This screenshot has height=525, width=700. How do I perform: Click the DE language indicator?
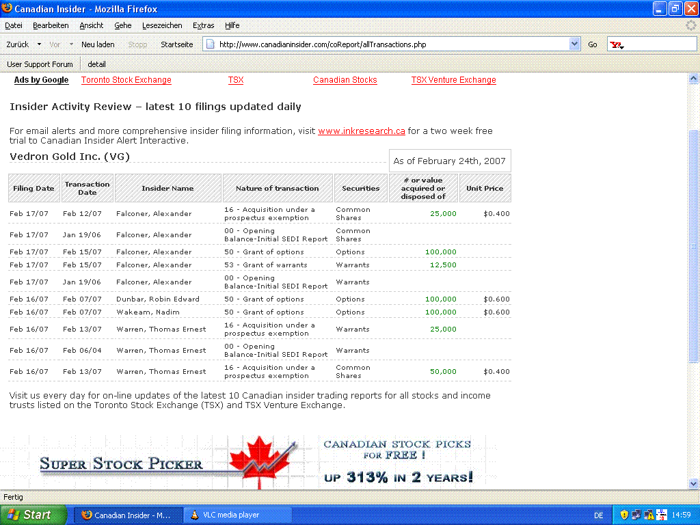coord(598,515)
